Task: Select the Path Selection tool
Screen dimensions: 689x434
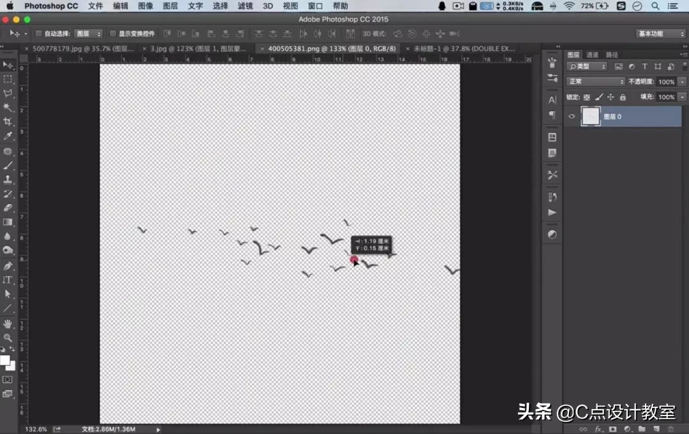Action: 8,294
